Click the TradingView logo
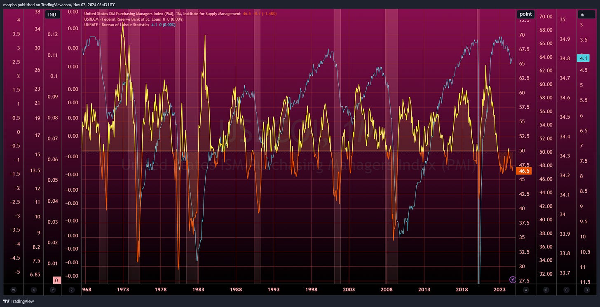The width and height of the screenshot is (600, 307). (19, 301)
